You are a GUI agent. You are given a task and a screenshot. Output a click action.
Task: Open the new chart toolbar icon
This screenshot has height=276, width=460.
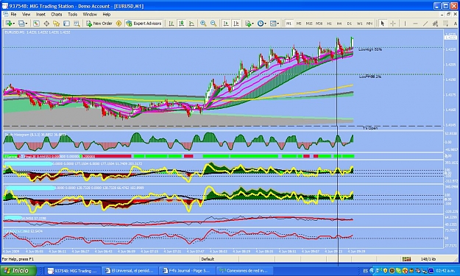[8, 24]
